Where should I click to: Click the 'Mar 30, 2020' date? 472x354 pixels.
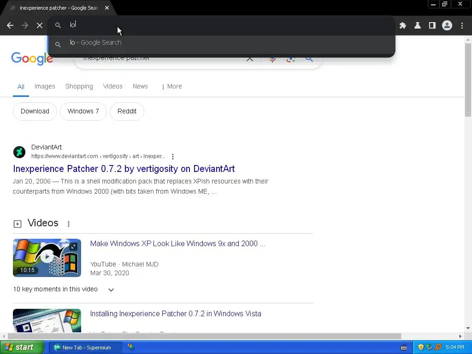pos(110,273)
